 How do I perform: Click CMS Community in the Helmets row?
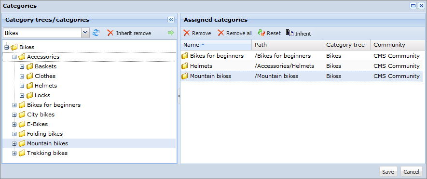pos(397,66)
